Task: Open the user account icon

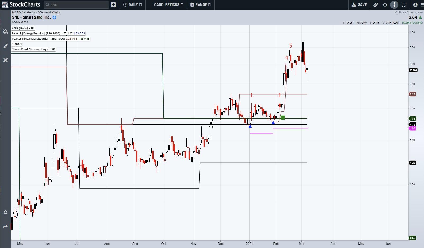Action: (415, 5)
